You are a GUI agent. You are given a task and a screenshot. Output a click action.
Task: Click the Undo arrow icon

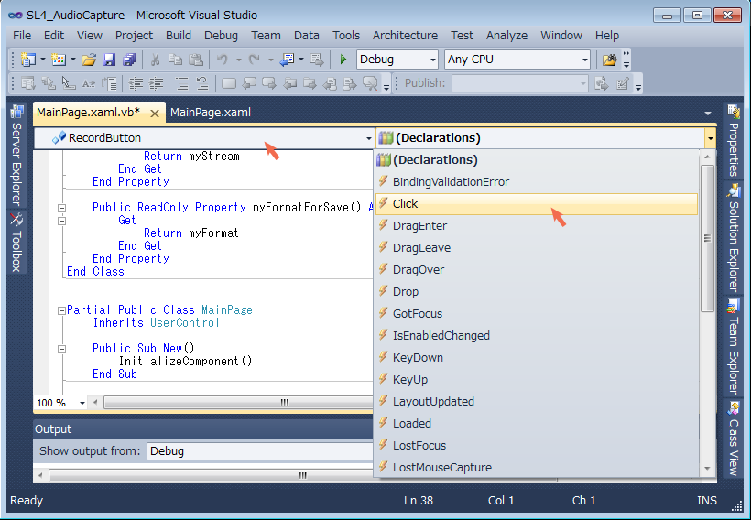click(222, 60)
